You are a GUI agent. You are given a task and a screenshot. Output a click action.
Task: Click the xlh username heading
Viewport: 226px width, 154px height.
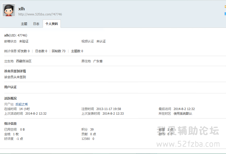[21, 9]
